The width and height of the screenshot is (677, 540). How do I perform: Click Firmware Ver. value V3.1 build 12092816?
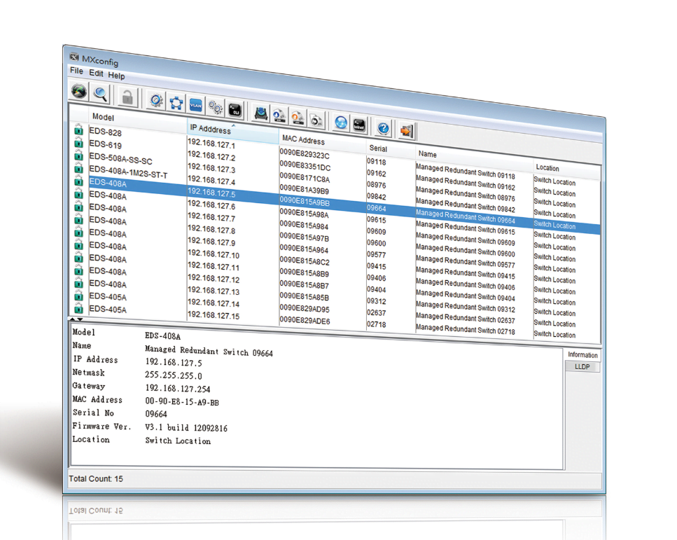pyautogui.click(x=186, y=428)
